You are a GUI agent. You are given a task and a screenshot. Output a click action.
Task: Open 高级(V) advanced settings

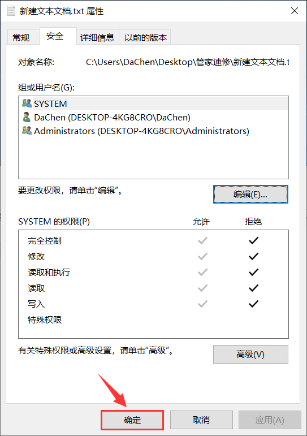click(250, 354)
